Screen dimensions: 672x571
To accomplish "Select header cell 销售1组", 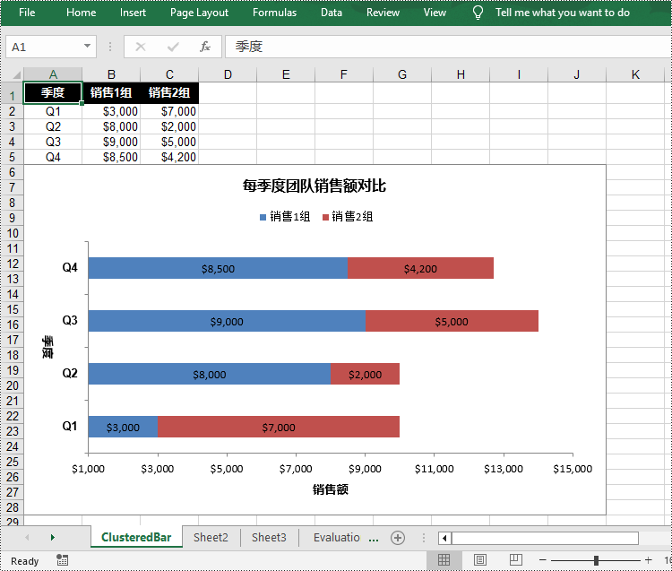I will [x=111, y=92].
